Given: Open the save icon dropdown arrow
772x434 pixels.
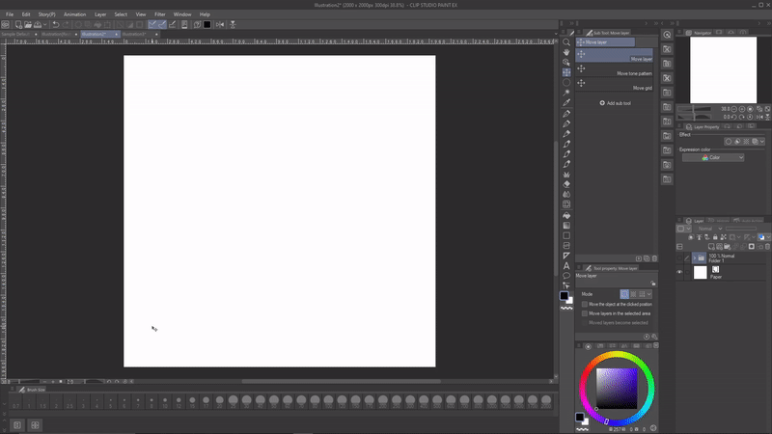Looking at the screenshot, I should tap(44, 25).
